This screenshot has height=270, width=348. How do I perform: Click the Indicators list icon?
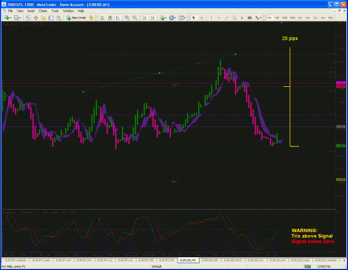point(162,18)
